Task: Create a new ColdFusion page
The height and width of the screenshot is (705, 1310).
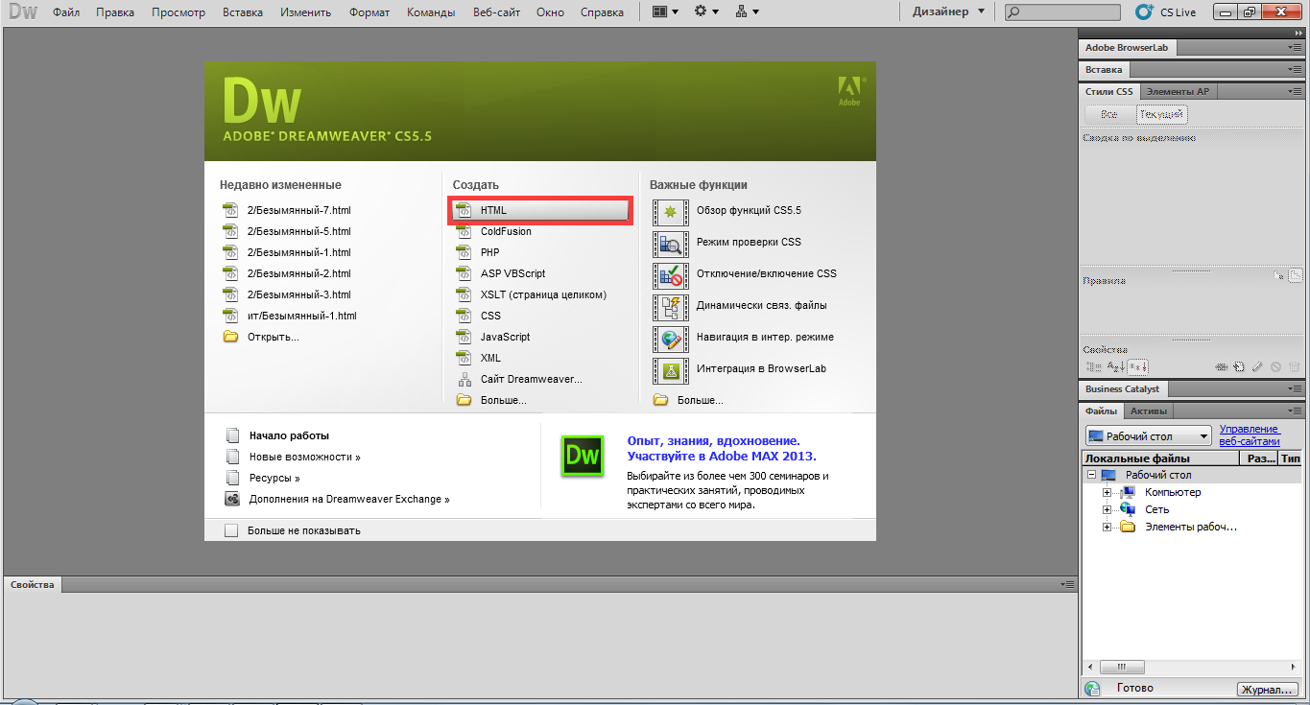Action: pyautogui.click(x=493, y=231)
